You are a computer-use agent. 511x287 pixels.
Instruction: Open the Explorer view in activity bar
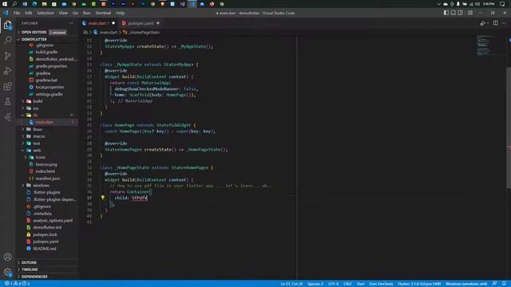7,25
